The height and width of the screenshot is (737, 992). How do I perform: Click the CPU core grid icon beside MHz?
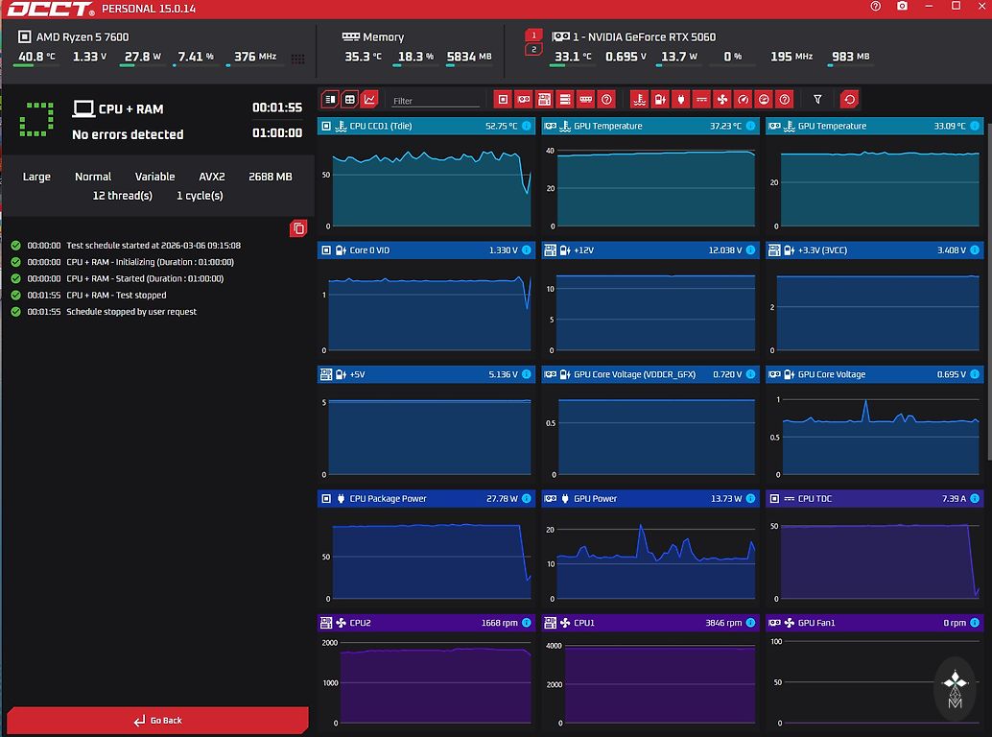pos(297,59)
